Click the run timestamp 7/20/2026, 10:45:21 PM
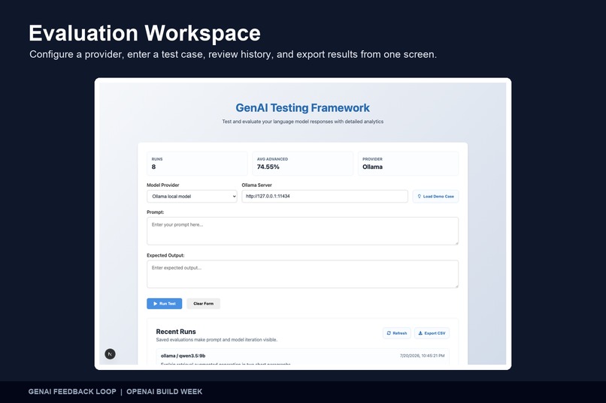This screenshot has width=606, height=403. 422,356
